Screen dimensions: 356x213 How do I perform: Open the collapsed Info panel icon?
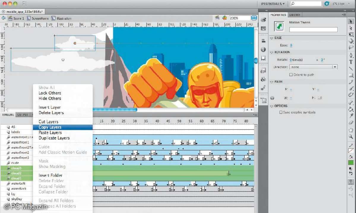click(x=263, y=49)
